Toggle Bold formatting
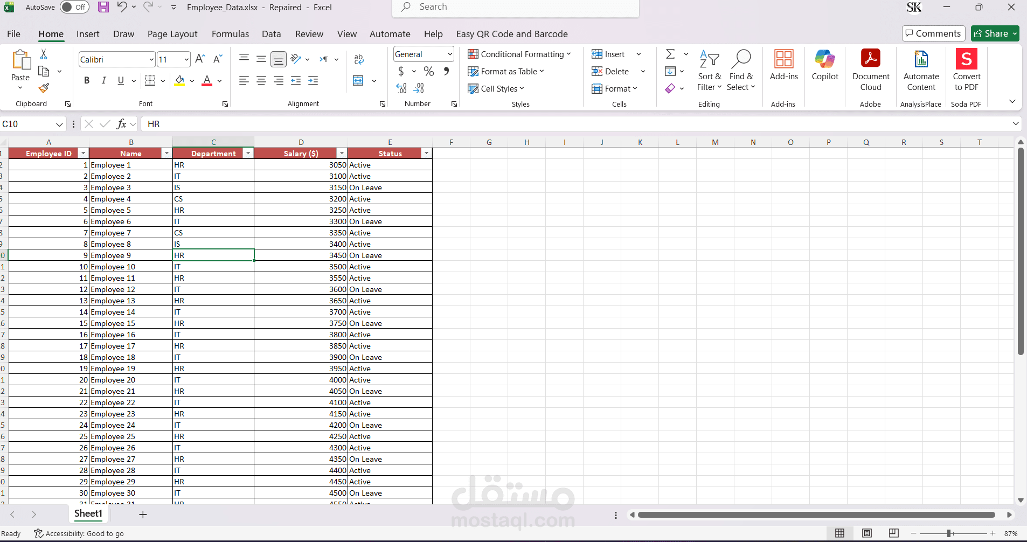 [87, 81]
